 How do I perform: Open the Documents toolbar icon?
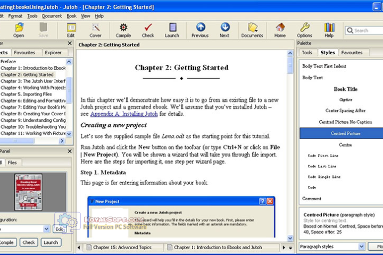(252, 30)
